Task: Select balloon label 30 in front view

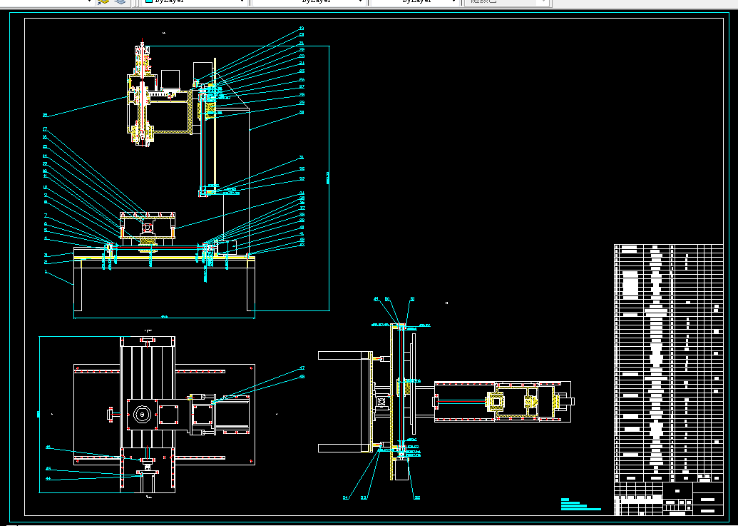Action: 301,112
